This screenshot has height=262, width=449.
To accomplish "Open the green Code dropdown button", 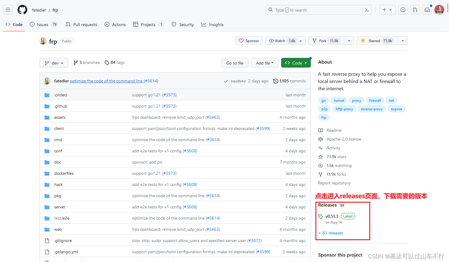I will (x=296, y=63).
